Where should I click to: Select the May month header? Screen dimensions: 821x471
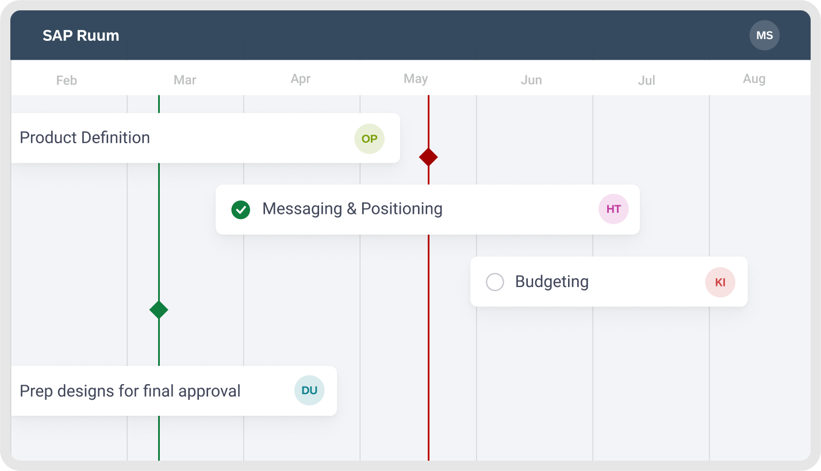coord(416,79)
